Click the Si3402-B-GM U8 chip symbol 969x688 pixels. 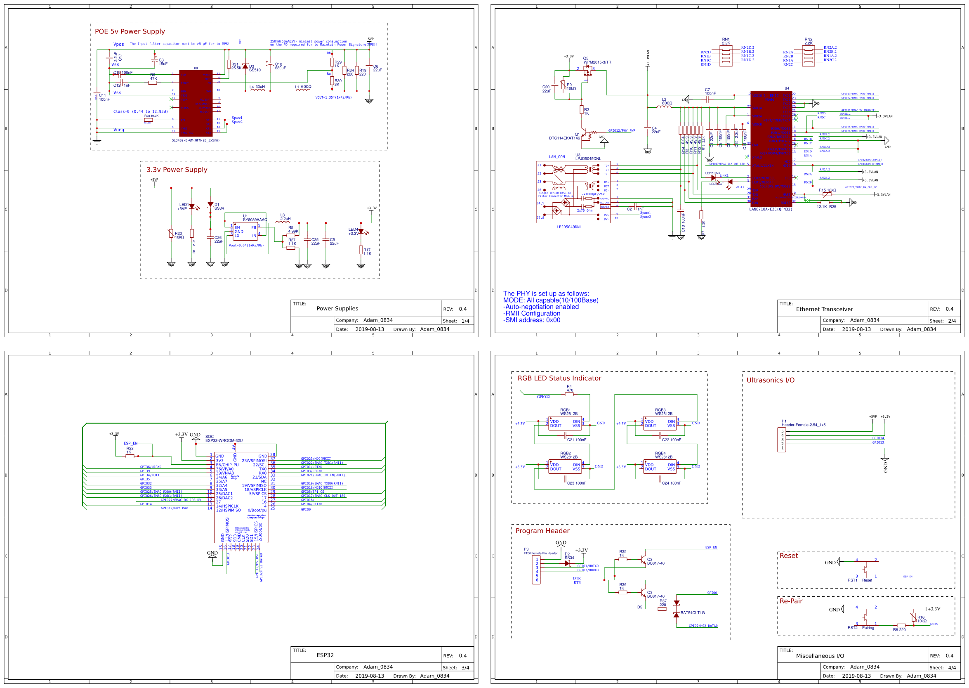pyautogui.click(x=196, y=103)
